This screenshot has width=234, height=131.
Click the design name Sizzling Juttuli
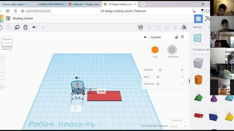coord(23,19)
